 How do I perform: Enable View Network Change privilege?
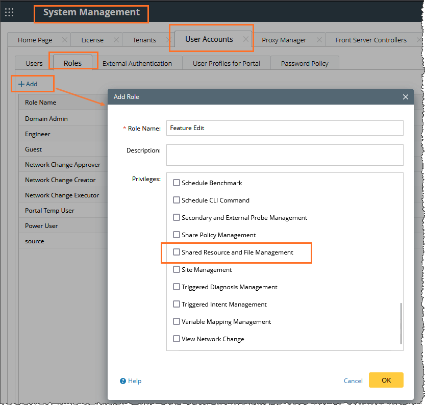(177, 339)
